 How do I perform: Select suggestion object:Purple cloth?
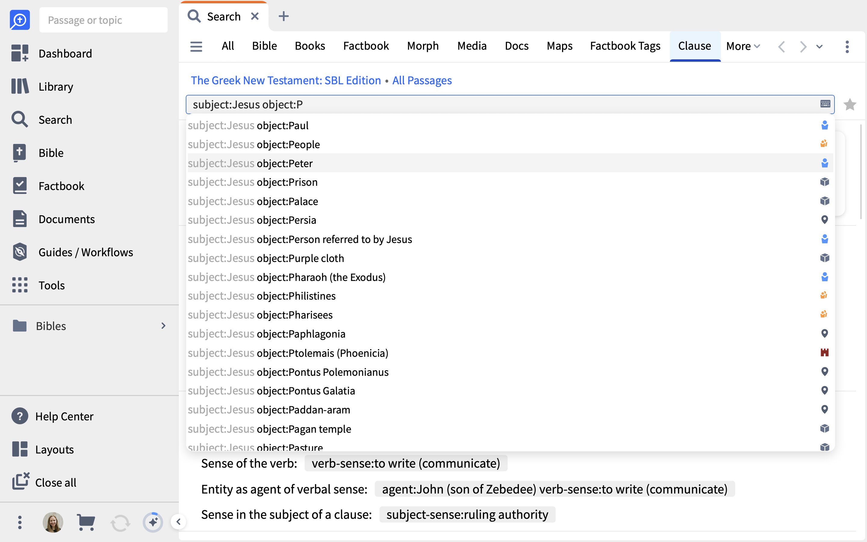510,258
